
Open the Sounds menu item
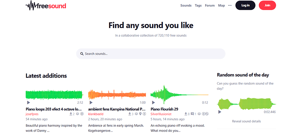pos(186,5)
